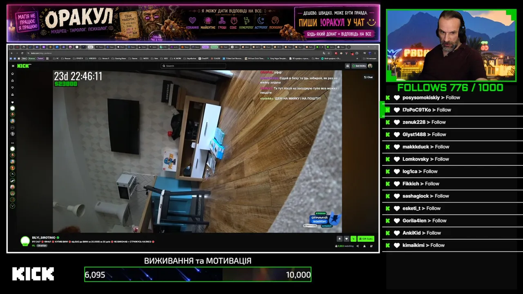Go back in the browser

pos(12,53)
